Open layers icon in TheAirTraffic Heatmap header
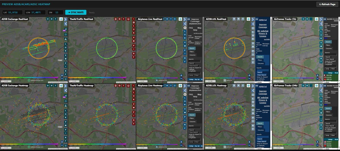Viewport: 340px width, 151px height. click(128, 86)
